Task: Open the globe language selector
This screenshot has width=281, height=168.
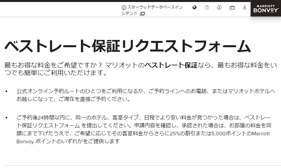Action: 194,8
